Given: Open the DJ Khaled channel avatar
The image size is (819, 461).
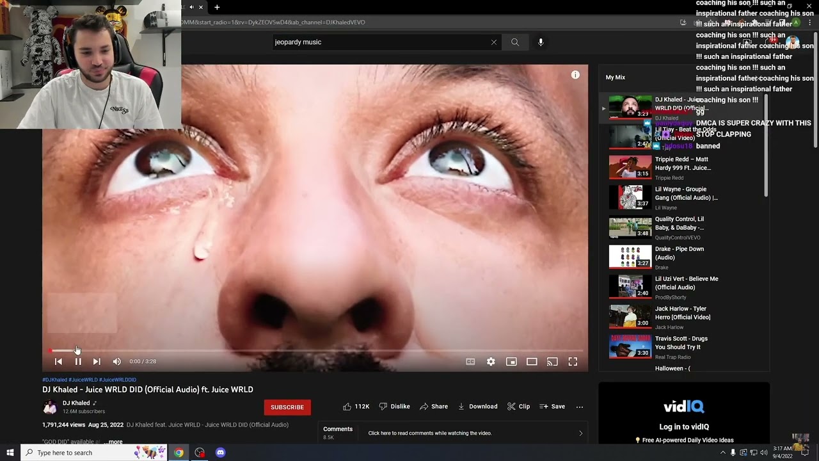Looking at the screenshot, I should click(x=50, y=407).
